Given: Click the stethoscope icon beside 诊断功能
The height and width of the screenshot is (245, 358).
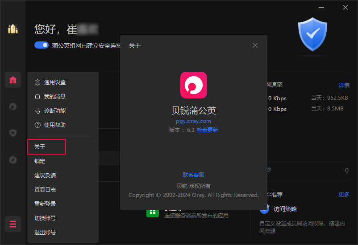Looking at the screenshot, I should point(37,111).
